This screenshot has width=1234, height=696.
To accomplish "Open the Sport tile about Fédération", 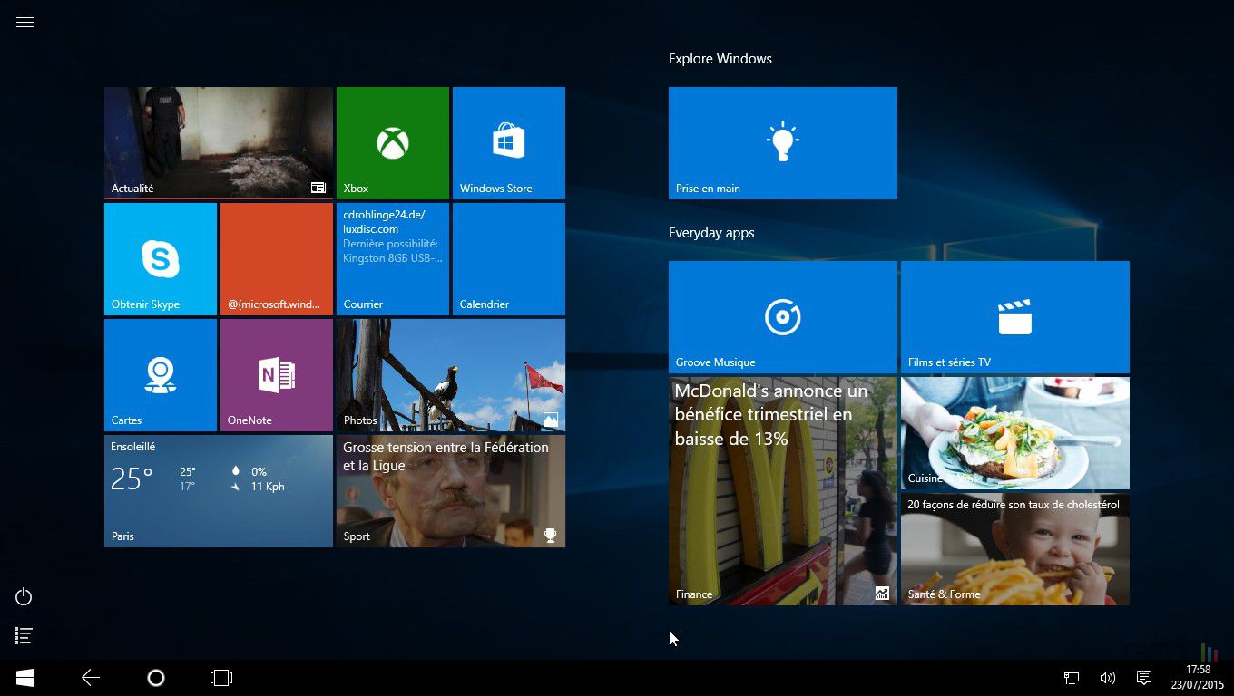I will tap(451, 491).
